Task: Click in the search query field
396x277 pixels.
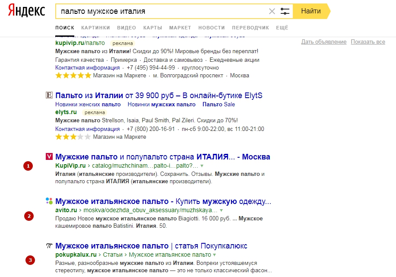Action: 162,11
